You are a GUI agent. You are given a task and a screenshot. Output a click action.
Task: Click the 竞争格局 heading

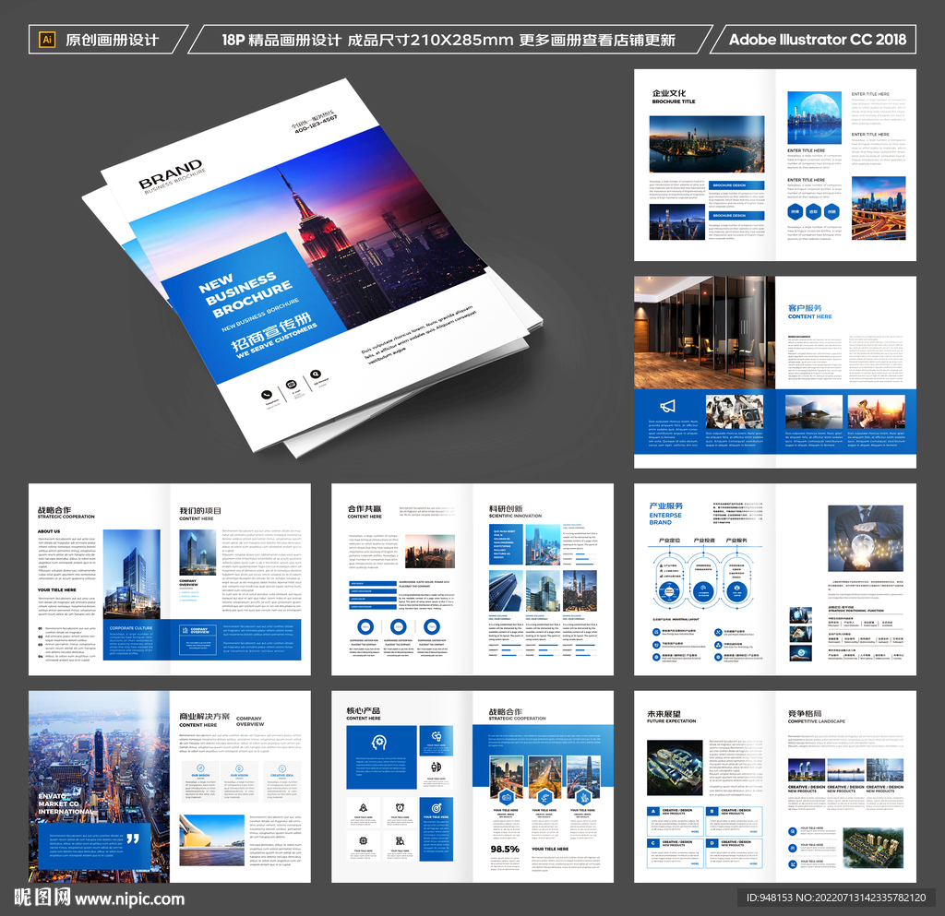point(805,713)
